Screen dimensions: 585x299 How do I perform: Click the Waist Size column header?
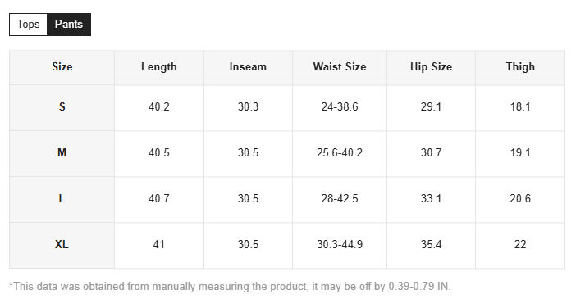tap(340, 67)
